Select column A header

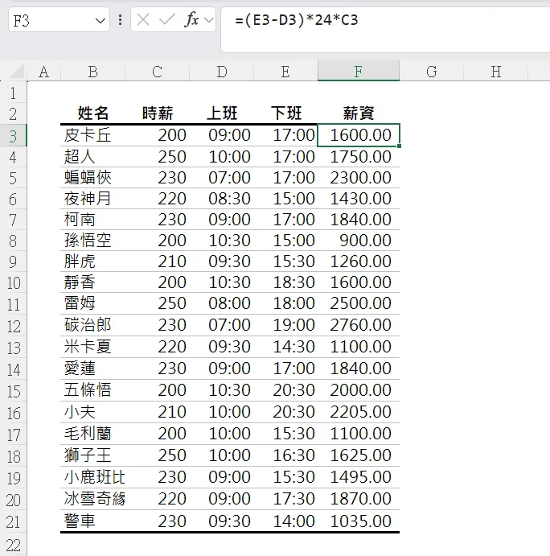coord(44,72)
